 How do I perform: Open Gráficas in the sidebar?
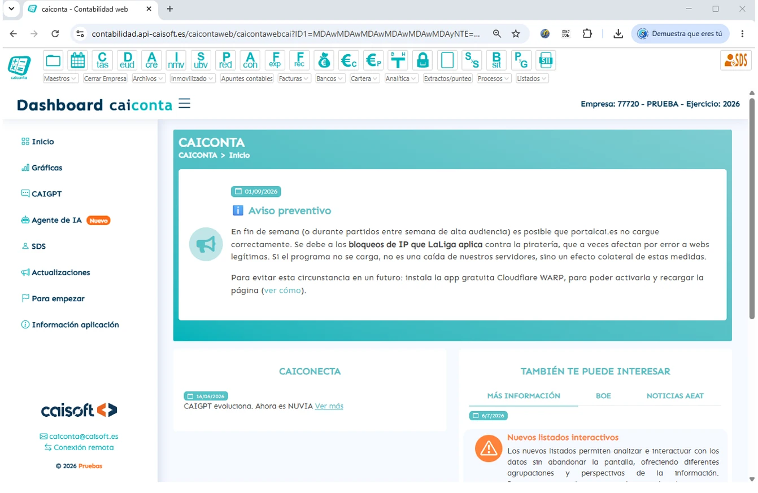pyautogui.click(x=42, y=168)
